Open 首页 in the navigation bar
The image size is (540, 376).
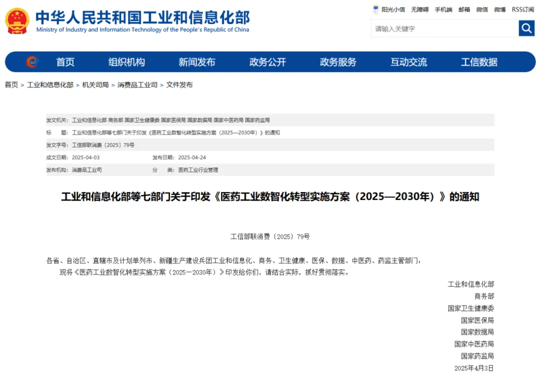click(x=65, y=62)
